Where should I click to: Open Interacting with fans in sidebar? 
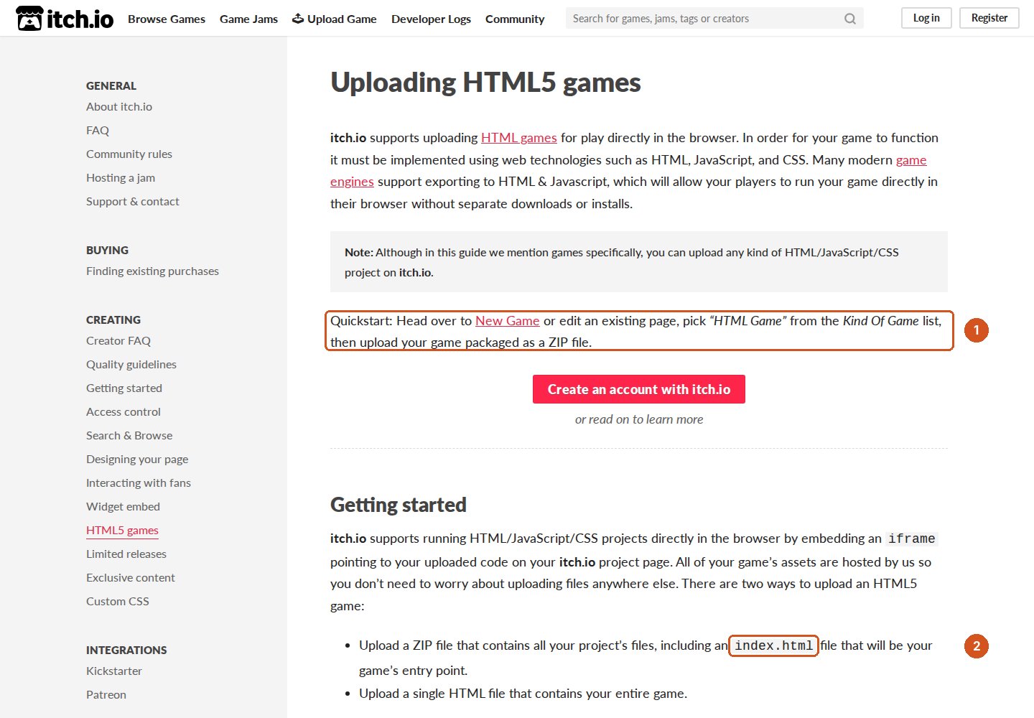point(139,482)
